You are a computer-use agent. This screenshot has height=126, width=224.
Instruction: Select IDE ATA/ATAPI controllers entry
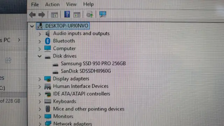coord(82,94)
